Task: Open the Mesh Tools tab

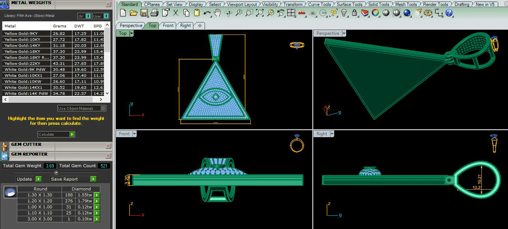Action: click(406, 4)
